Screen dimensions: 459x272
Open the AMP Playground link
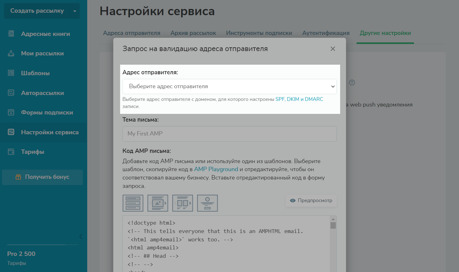[x=216, y=169]
